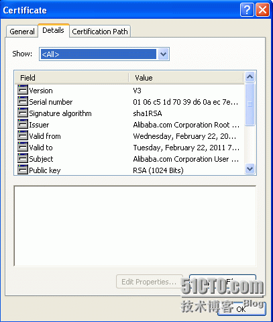Image resolution: width=273 pixels, height=322 pixels.
Task: Click the V3 version value
Action: [x=137, y=91]
